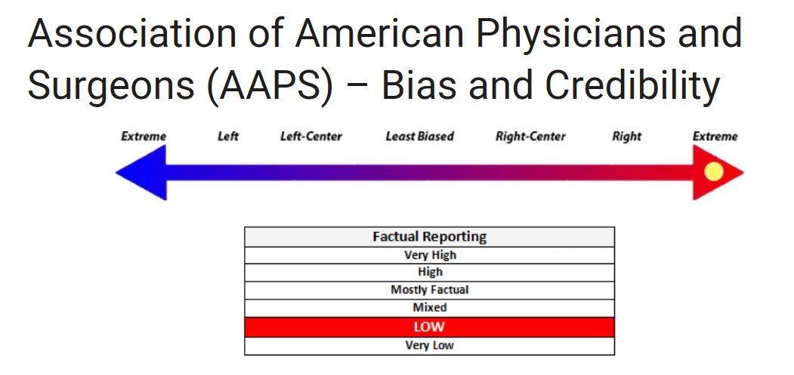Select the High rating row
Image resolution: width=794 pixels, height=375 pixels.
point(429,272)
